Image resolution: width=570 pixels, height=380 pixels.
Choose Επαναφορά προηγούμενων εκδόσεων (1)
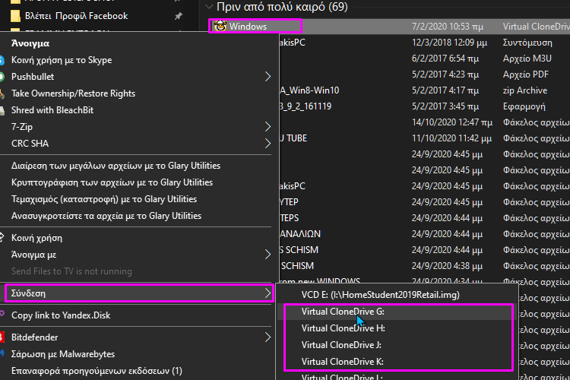click(x=97, y=371)
